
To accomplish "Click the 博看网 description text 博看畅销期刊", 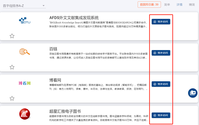I will [x=98, y=87].
